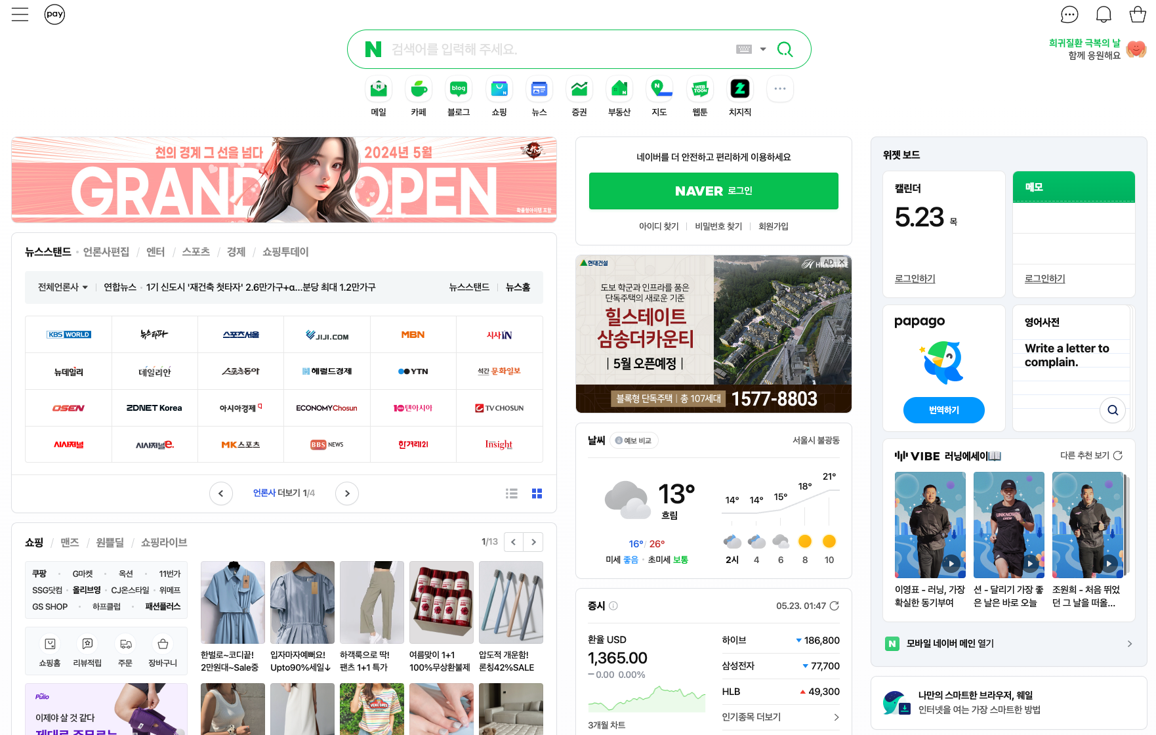Select the 스포츠 news tab
Image resolution: width=1156 pixels, height=735 pixels.
coord(196,252)
